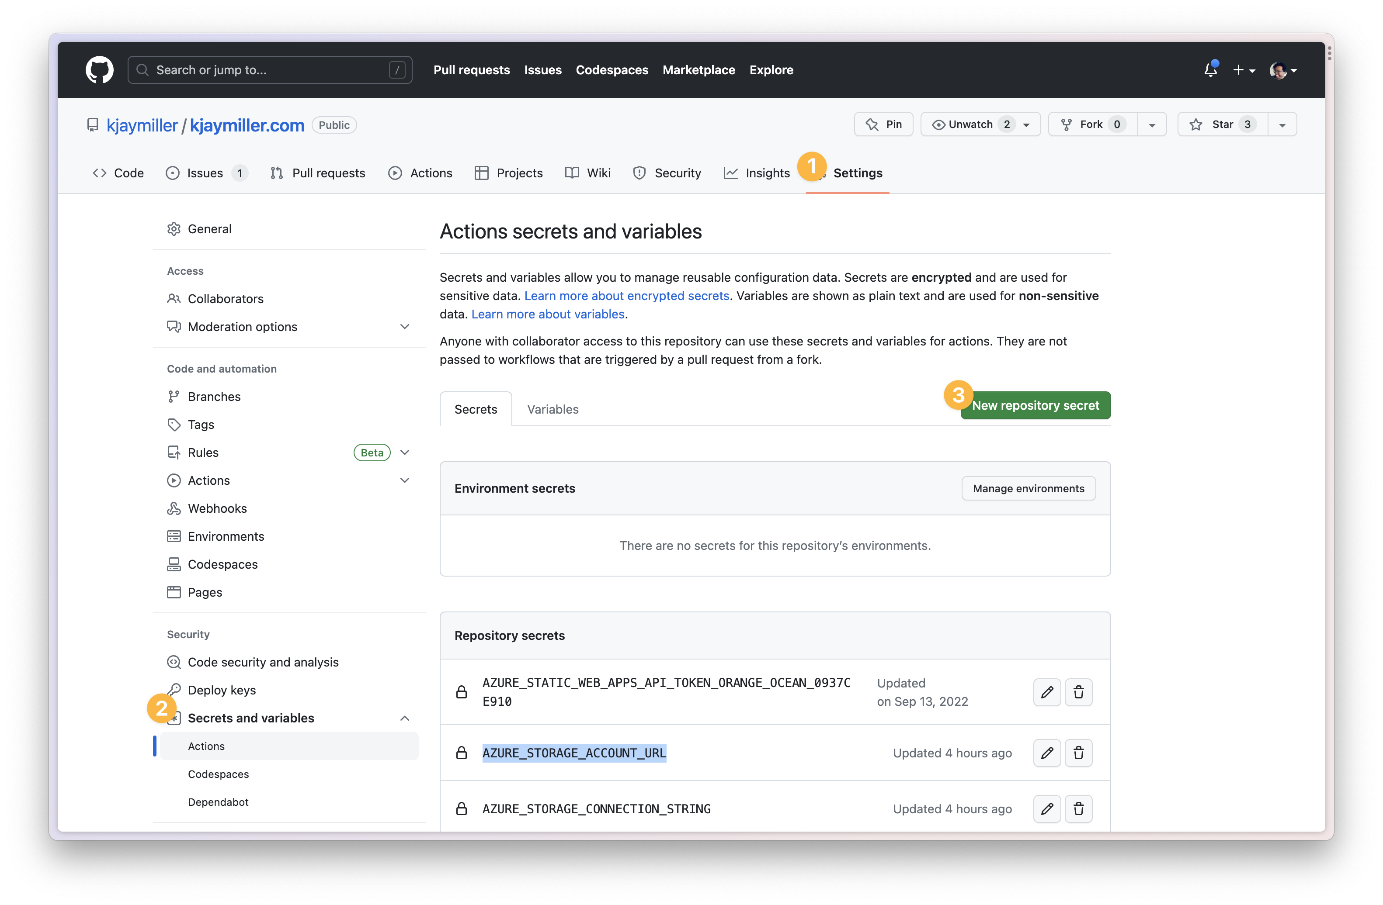
Task: Open the plus create-new menu
Action: point(1244,69)
